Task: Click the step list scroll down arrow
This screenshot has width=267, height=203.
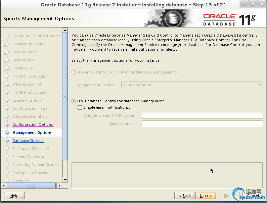Action: pos(65,180)
